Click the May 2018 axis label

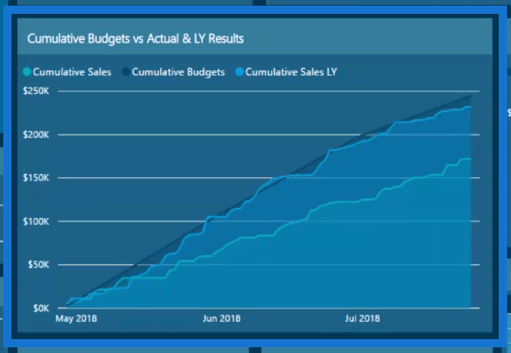(x=76, y=319)
